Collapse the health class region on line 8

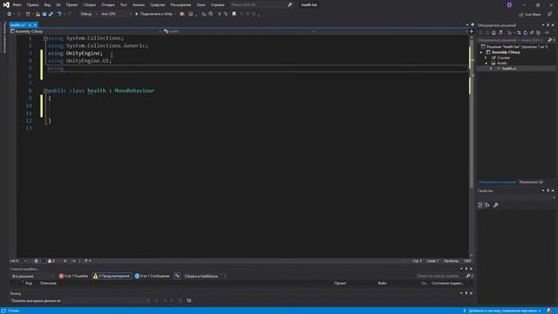coord(45,91)
